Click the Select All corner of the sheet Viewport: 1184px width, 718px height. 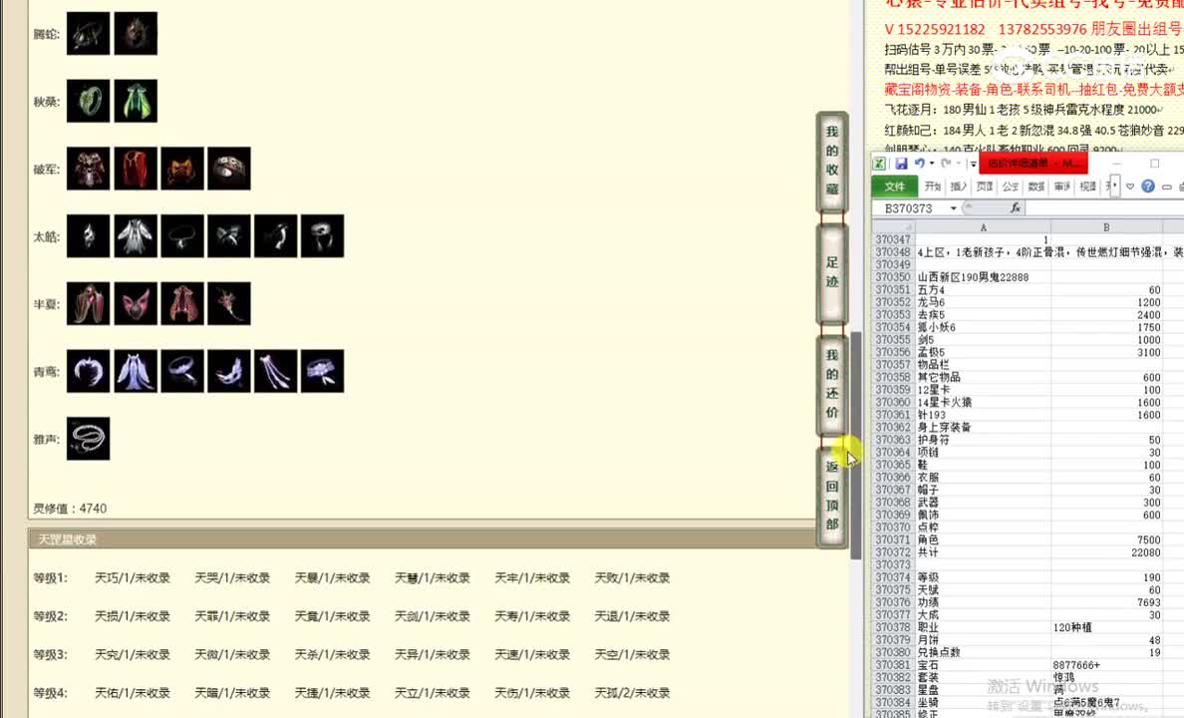click(x=893, y=226)
